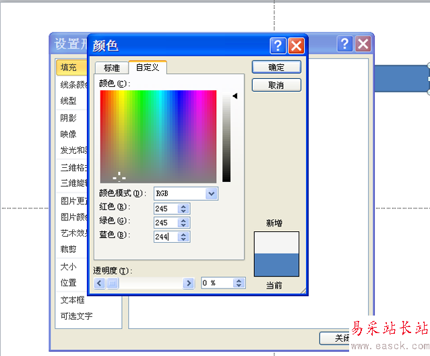This screenshot has width=430, height=356.
Task: Open 映像 category in sidebar
Action: (72, 134)
